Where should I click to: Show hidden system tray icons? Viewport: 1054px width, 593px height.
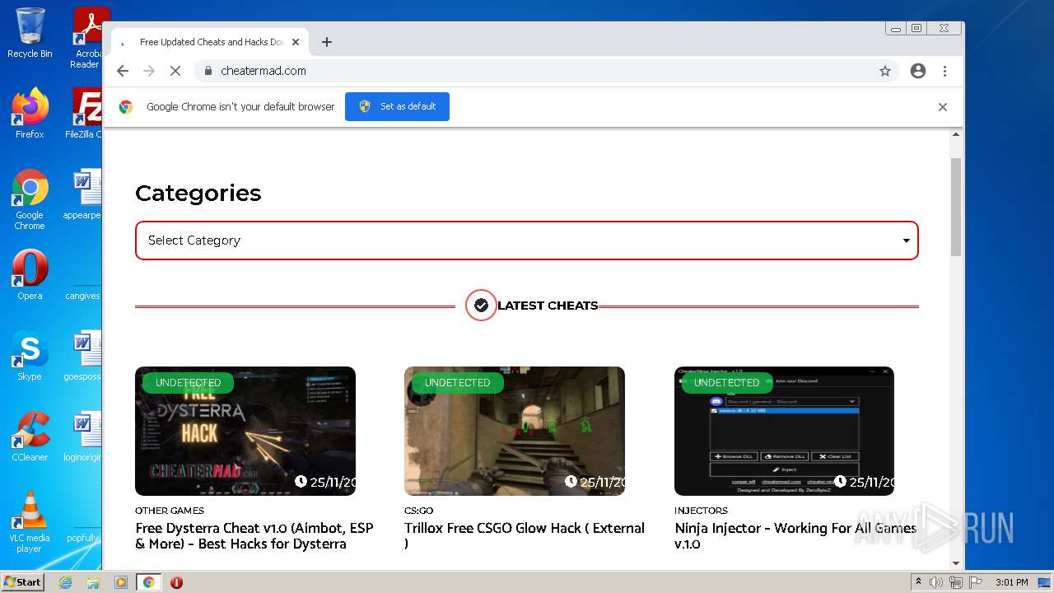[x=919, y=582]
